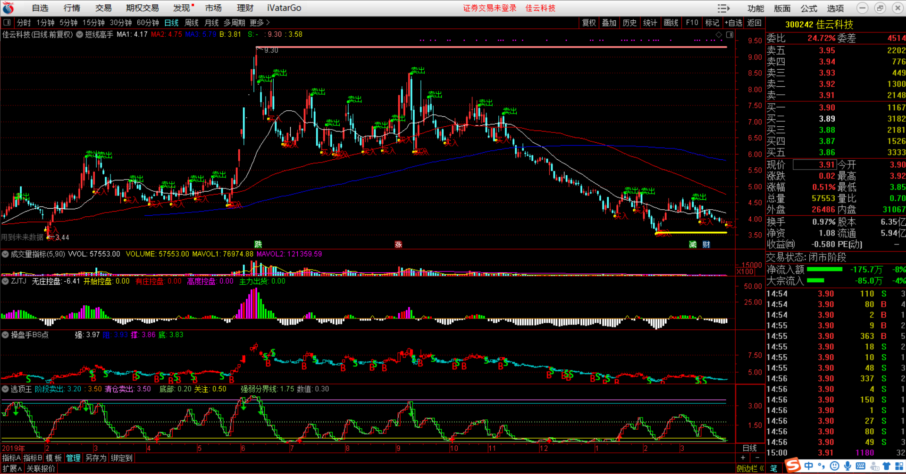Switch to the 多周期 view tab
Viewport: 906px width, 474px height.
coord(235,23)
